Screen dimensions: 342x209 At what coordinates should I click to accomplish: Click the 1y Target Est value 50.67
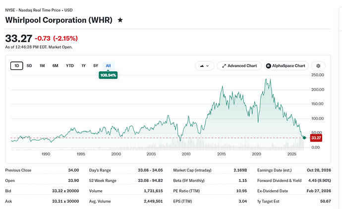pyautogui.click(x=326, y=202)
